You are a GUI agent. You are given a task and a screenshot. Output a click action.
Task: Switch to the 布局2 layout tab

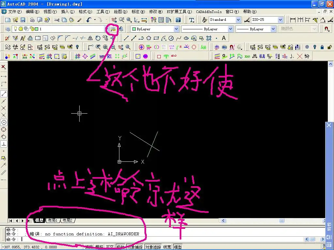67,220
